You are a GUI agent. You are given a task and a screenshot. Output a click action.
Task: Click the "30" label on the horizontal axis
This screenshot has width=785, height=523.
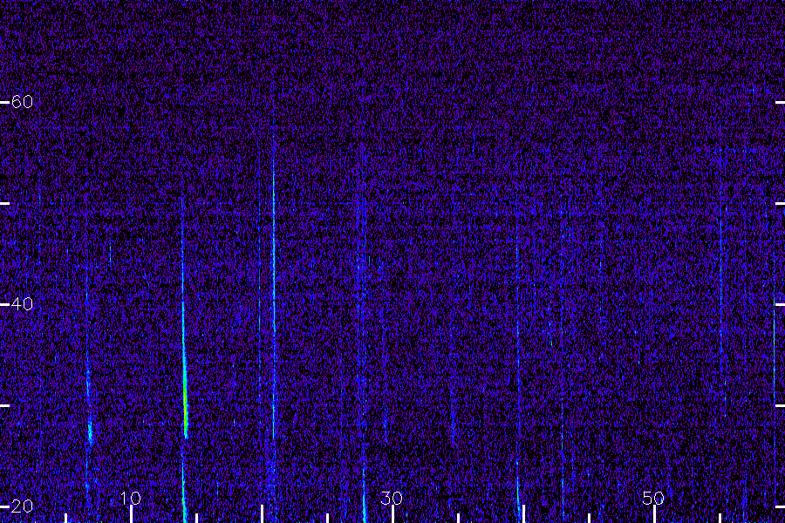click(392, 498)
